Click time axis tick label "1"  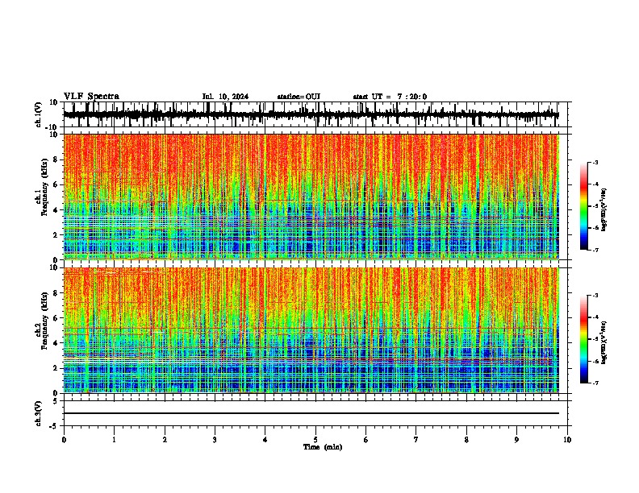coord(114,440)
